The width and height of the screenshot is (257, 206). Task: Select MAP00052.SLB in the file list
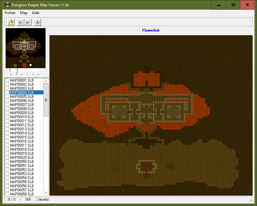coord(22,170)
